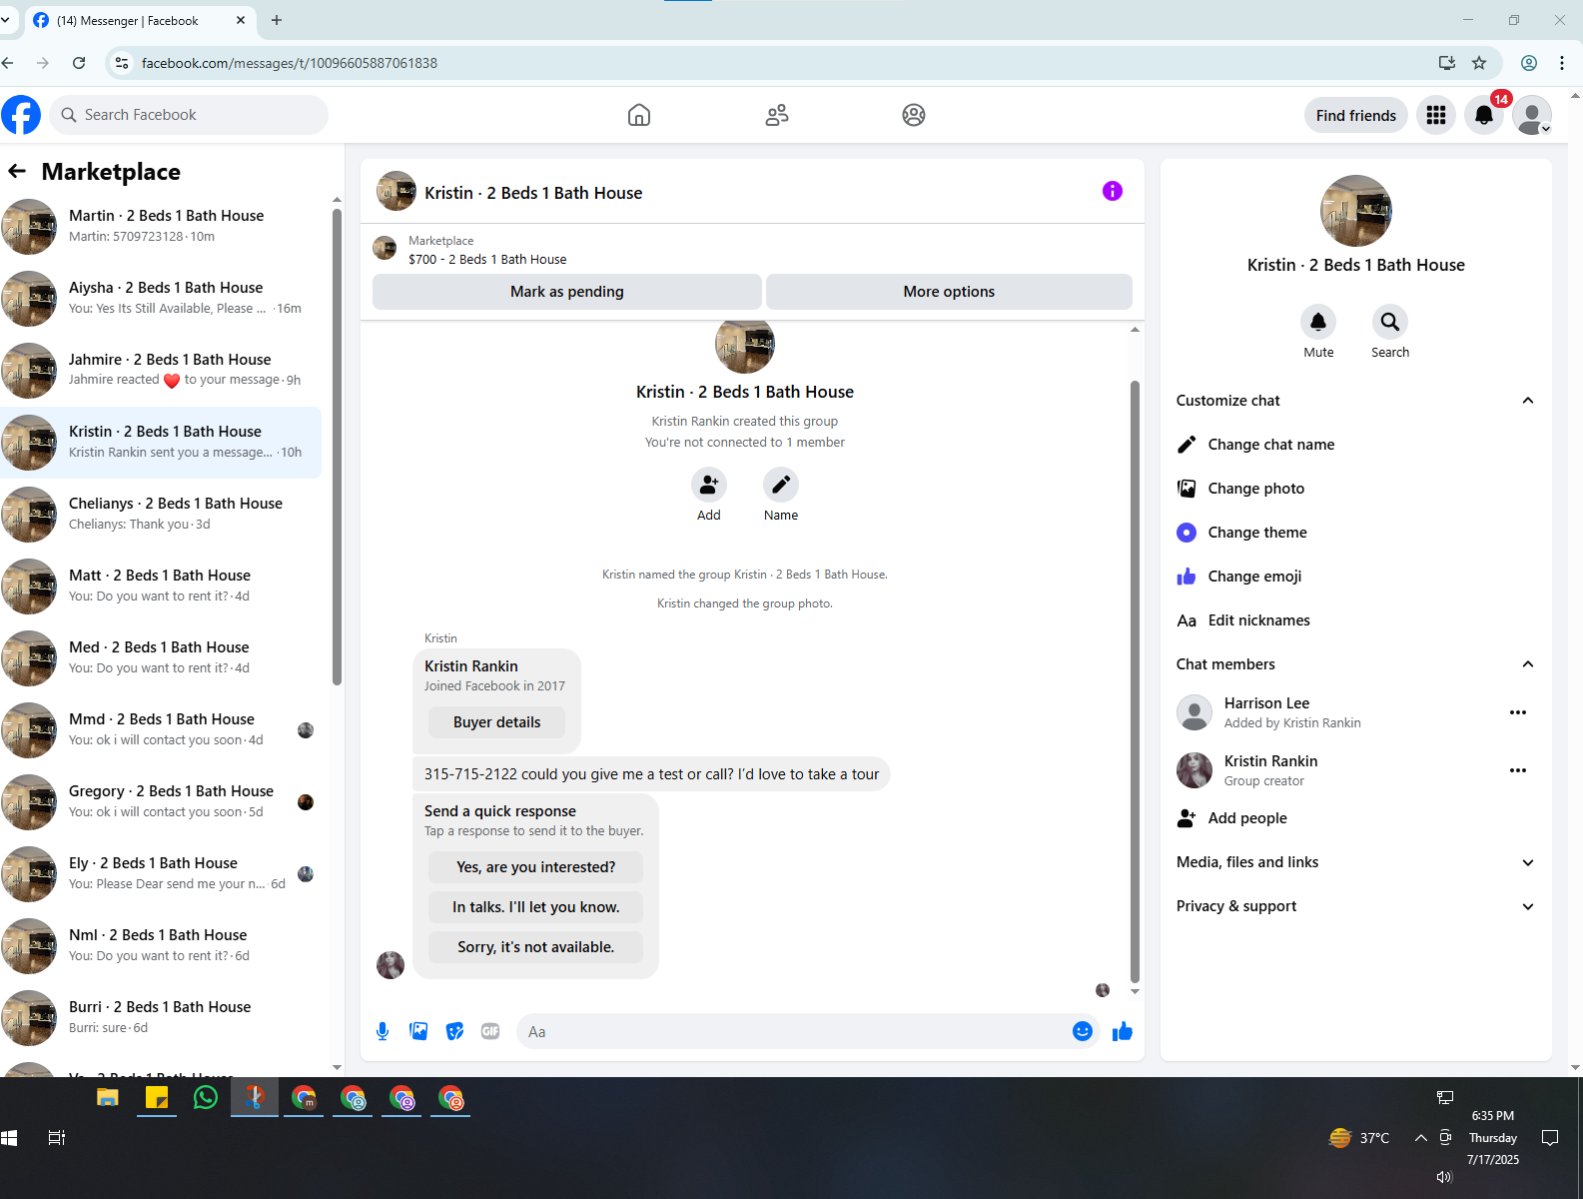Send quick reply 'Yes, are you interested?'

tap(535, 867)
